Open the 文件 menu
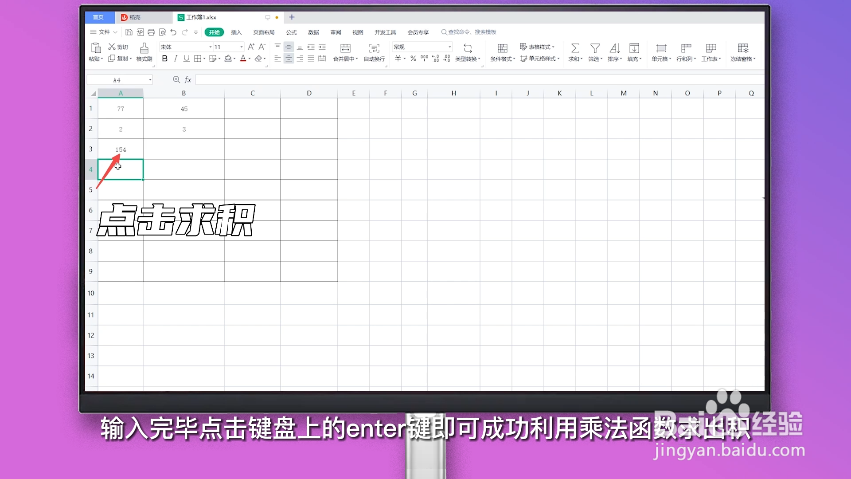Screen dimensions: 851x479 coord(102,32)
